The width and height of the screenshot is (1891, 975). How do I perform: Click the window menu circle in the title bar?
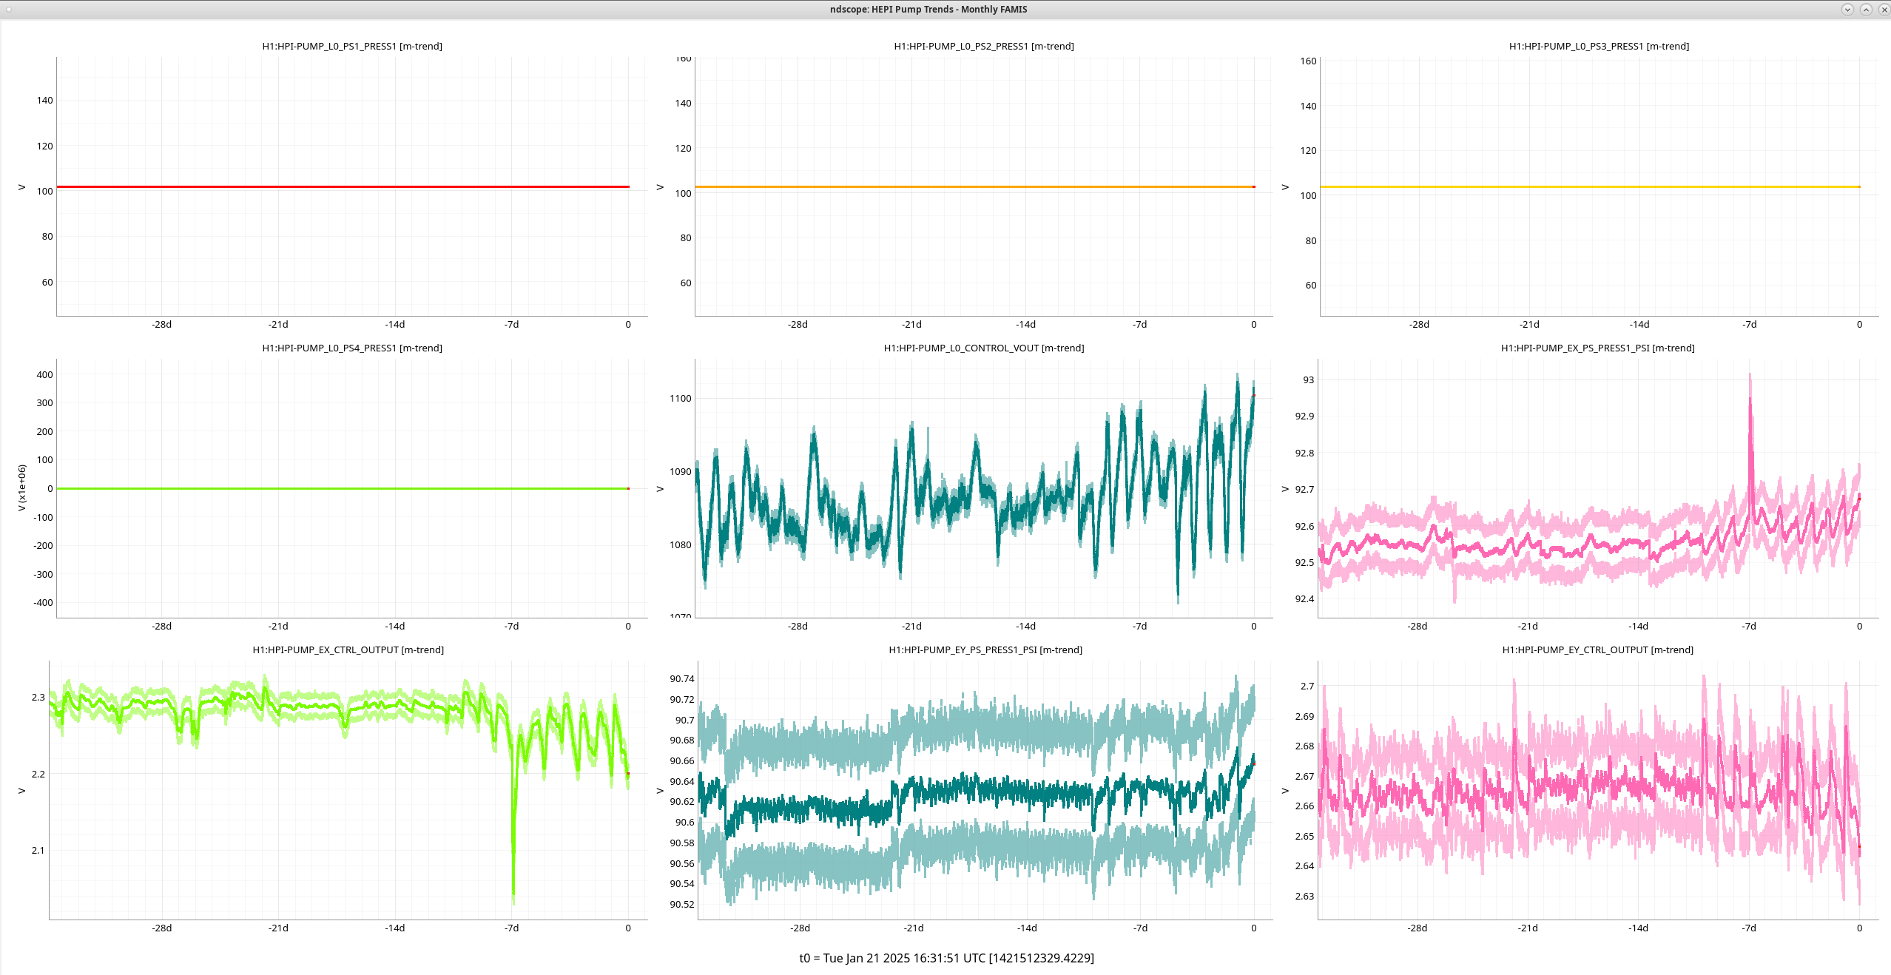coord(9,10)
